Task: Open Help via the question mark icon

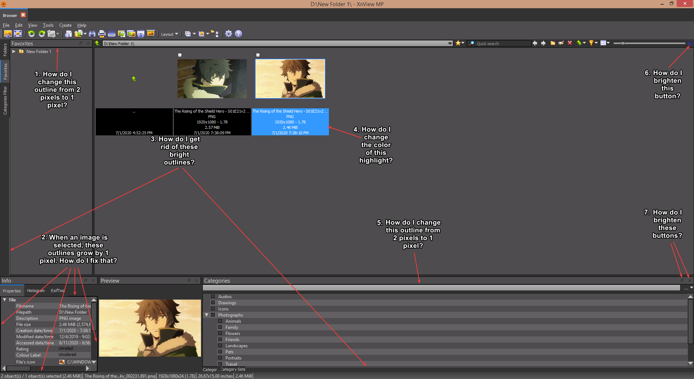Action: (x=238, y=34)
